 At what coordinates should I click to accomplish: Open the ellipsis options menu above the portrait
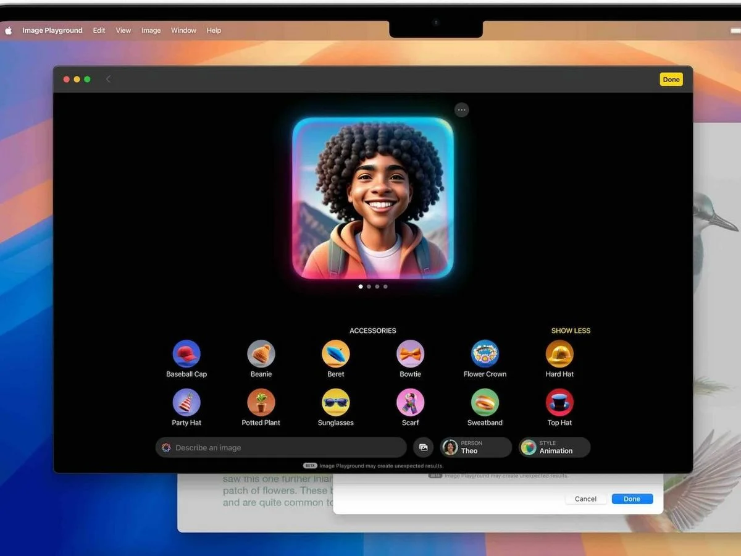coord(461,109)
